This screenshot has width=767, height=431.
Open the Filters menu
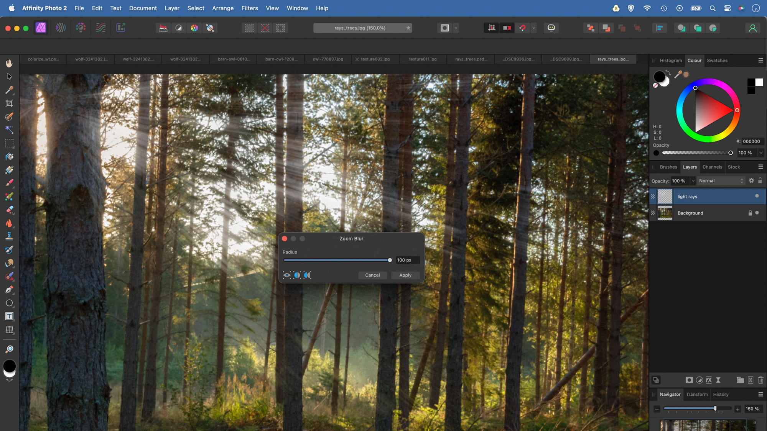[250, 8]
